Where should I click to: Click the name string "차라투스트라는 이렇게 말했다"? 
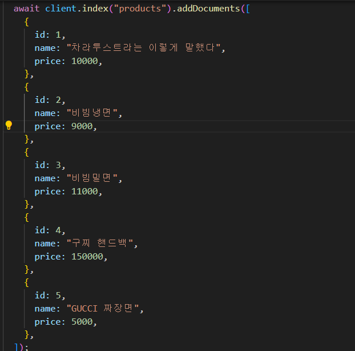click(146, 48)
